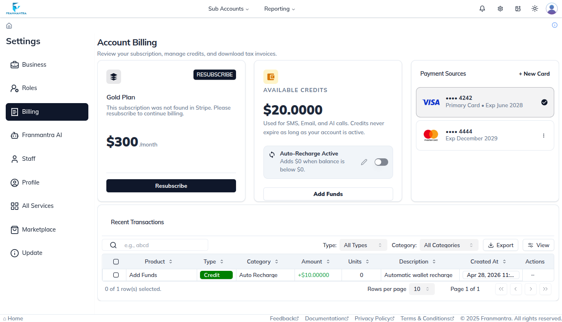
Task: Click the wide Resubscribe button
Action: coord(171,186)
